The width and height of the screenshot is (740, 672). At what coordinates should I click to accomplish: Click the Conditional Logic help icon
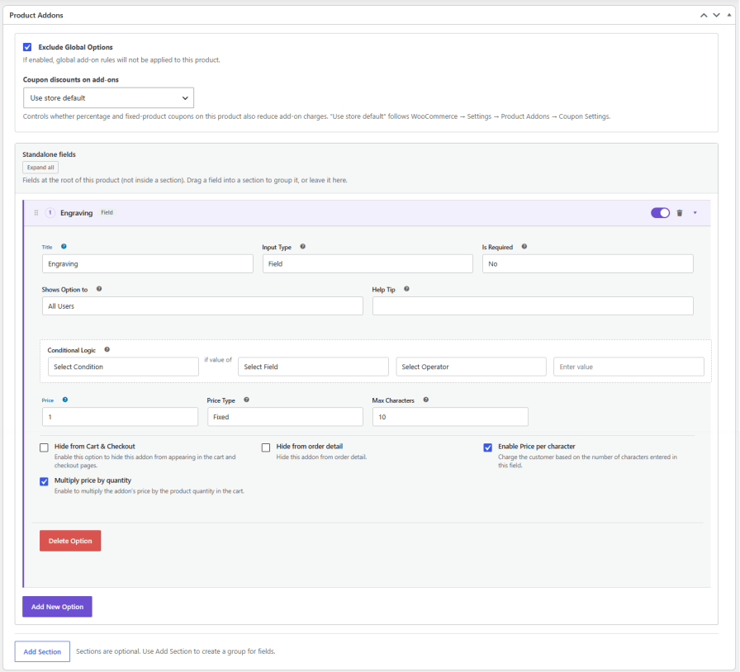pos(107,350)
